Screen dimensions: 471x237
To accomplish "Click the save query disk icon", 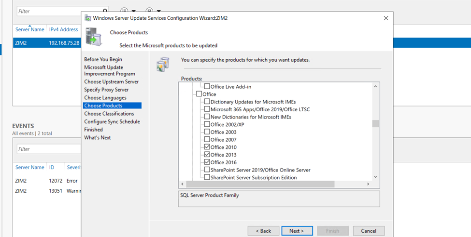I will (149, 10).
